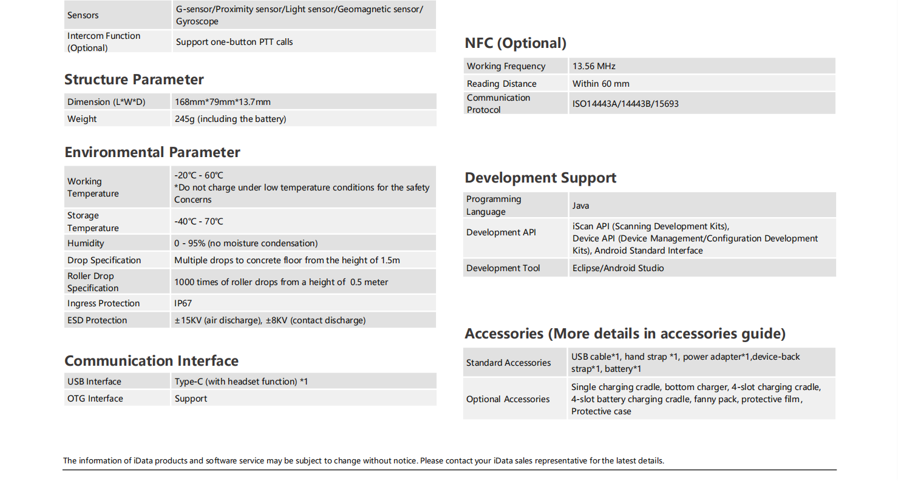Select the Dimension 168mm*79mm*13.7mm value cell
Screen dimensions: 898x481
(222, 102)
